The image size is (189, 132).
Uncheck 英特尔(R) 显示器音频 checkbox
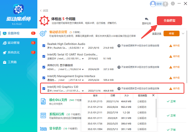pos(44,67)
